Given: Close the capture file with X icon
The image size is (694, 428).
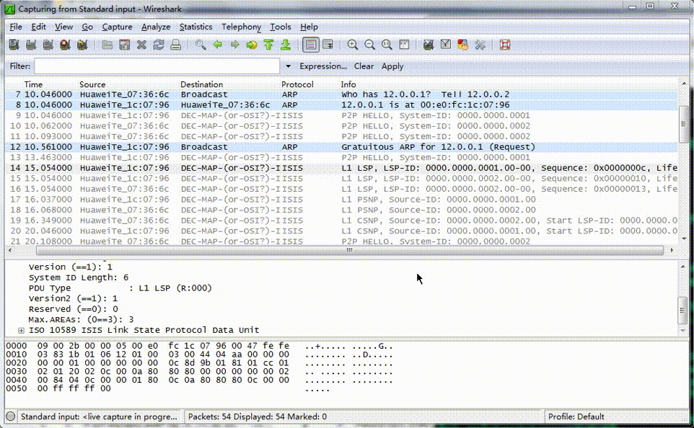Looking at the screenshot, I should [141, 45].
